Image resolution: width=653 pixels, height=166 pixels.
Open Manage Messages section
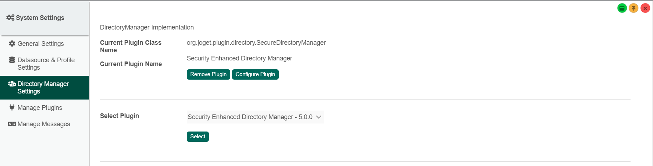(x=44, y=124)
